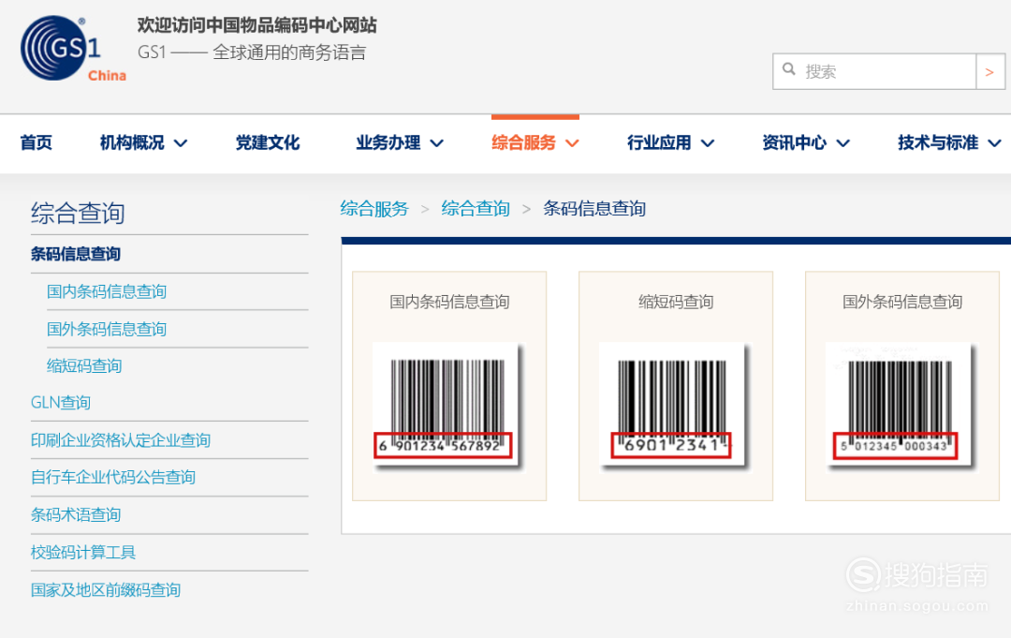Image resolution: width=1011 pixels, height=638 pixels.
Task: Open 国家及地区前缀码查询 sidebar link
Action: click(106, 589)
